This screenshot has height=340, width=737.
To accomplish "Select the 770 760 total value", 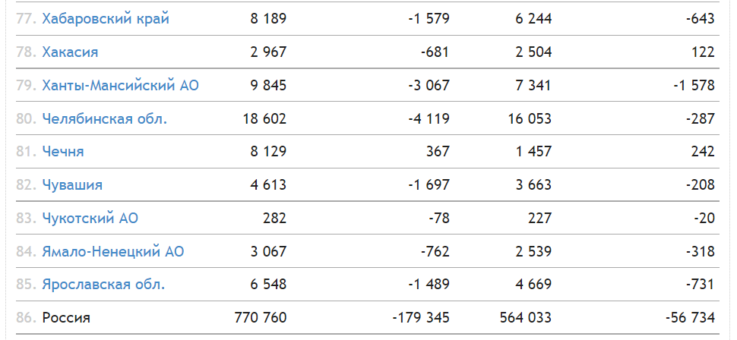I will 261,318.
